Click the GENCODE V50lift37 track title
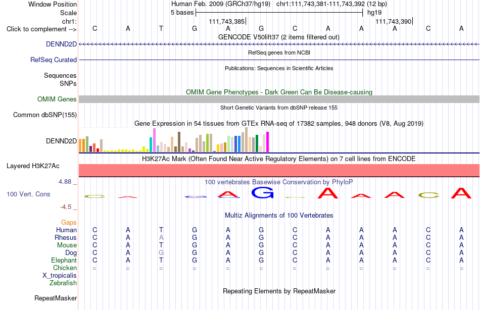This screenshot has height=310, width=480. 279,37
